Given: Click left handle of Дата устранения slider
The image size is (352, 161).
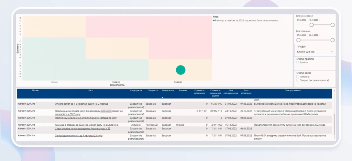Looking at the screenshot, I should (298, 40).
